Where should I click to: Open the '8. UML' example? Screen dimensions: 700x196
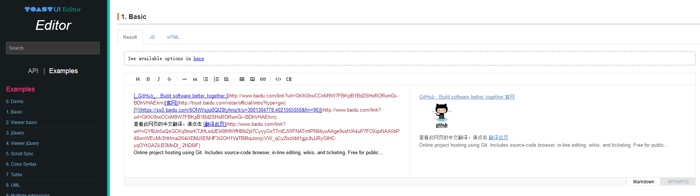click(13, 185)
